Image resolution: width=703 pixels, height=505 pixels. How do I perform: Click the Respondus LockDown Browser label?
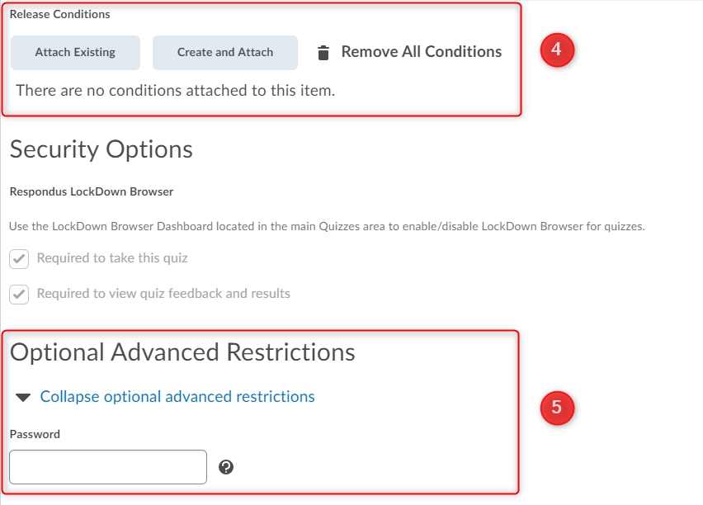(92, 192)
